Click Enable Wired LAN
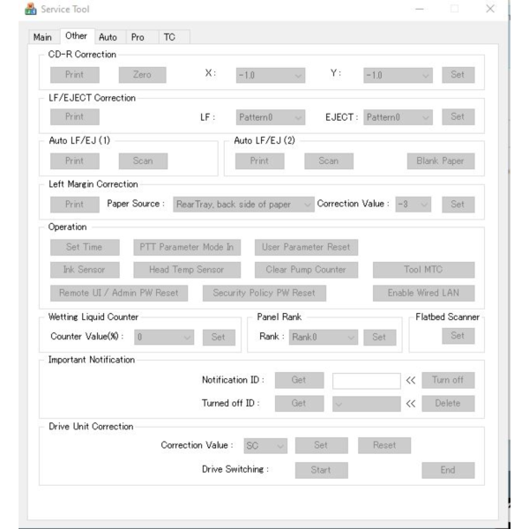The width and height of the screenshot is (529, 529). coord(423,294)
